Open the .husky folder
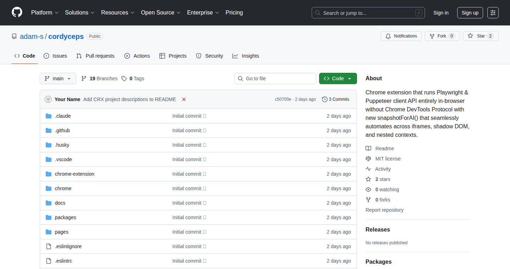The width and height of the screenshot is (510, 269). click(x=62, y=145)
